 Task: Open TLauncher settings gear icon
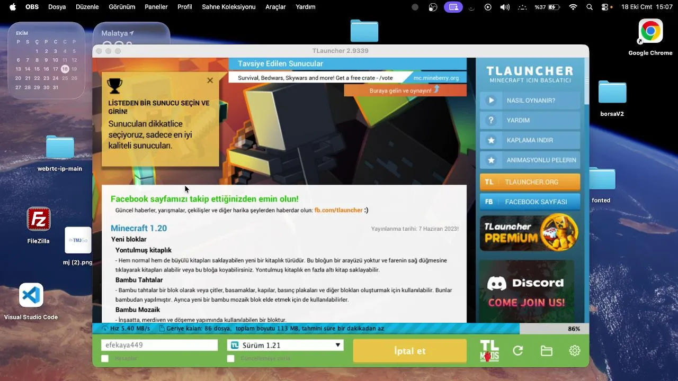[575, 351]
